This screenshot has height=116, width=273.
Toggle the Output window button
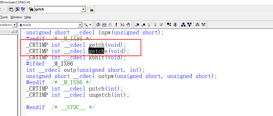[x=17, y=9]
